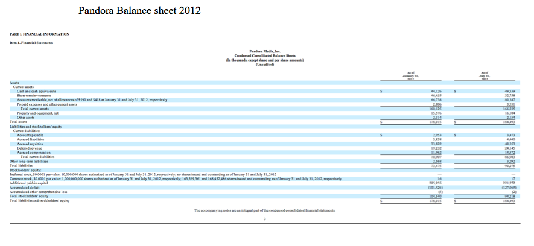This screenshot has width=534, height=246.
Task: Click the "Additional paid-in capital" row label
Action: (28, 183)
